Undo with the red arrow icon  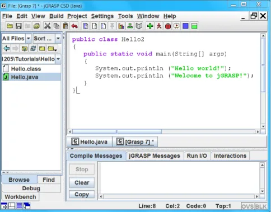[74, 26]
